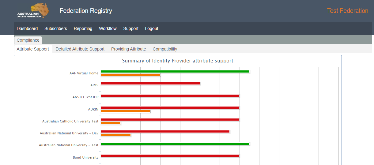Viewport: 374px width, 165px height.
Task: Click the Bond University label
Action: click(86, 157)
